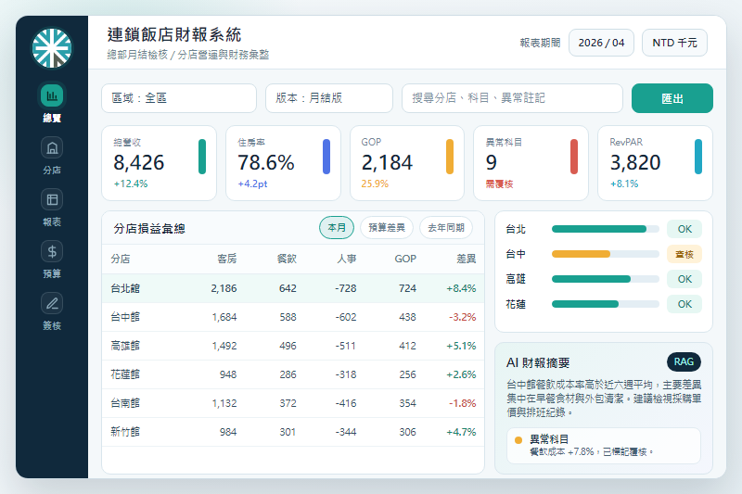This screenshot has width=742, height=494.
Task: Open the 總覽 overview chart icon
Action: (x=52, y=96)
